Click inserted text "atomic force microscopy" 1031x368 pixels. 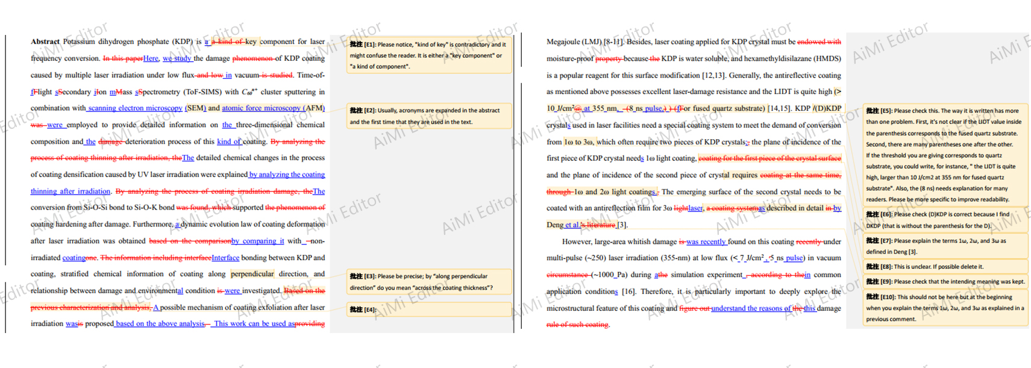(261, 108)
